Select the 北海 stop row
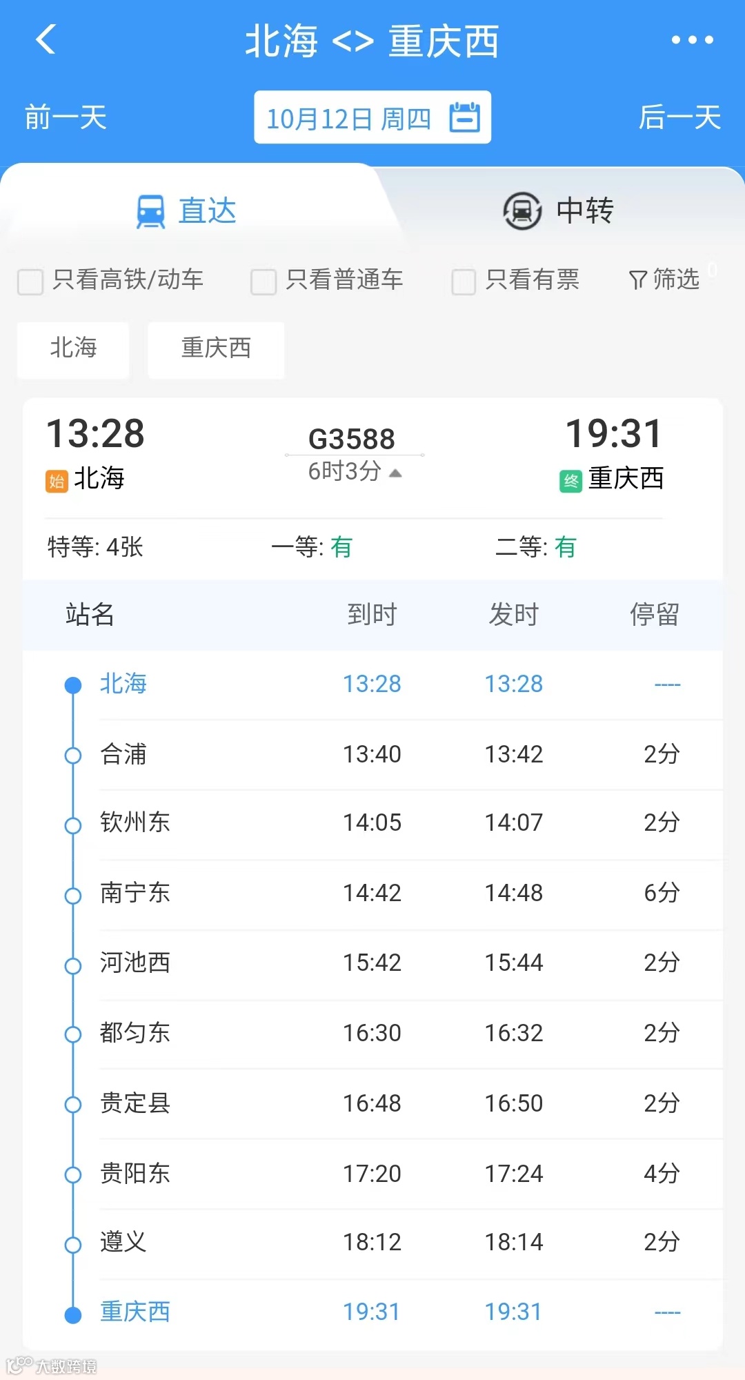Image resolution: width=745 pixels, height=1380 pixels. coord(372,684)
